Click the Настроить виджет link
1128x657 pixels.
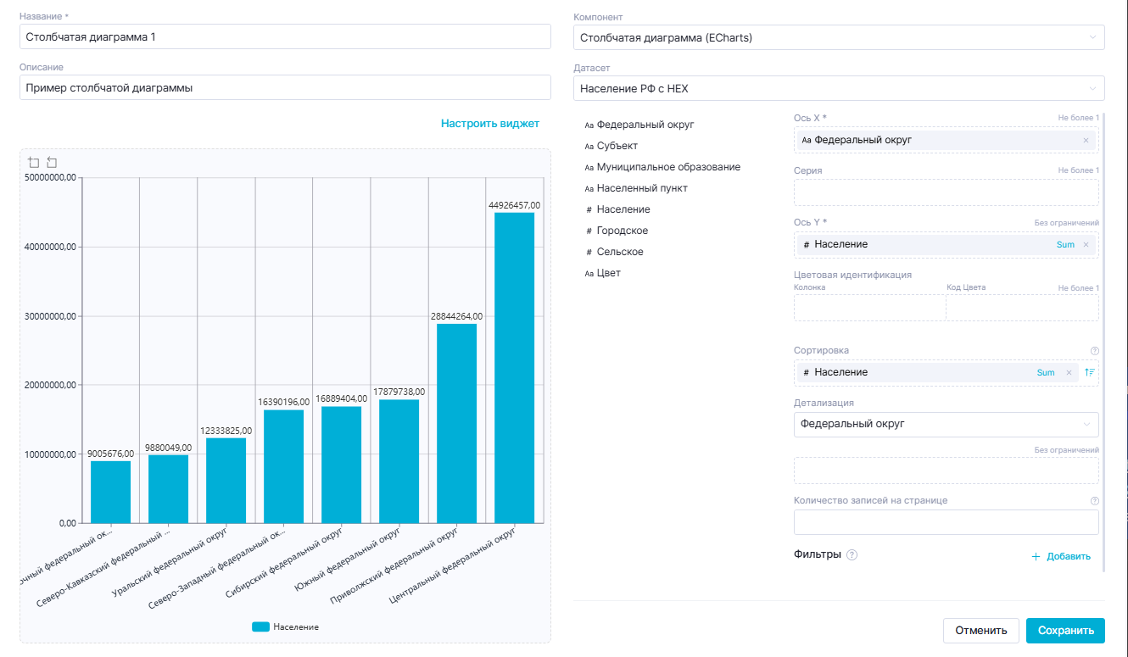click(x=489, y=124)
